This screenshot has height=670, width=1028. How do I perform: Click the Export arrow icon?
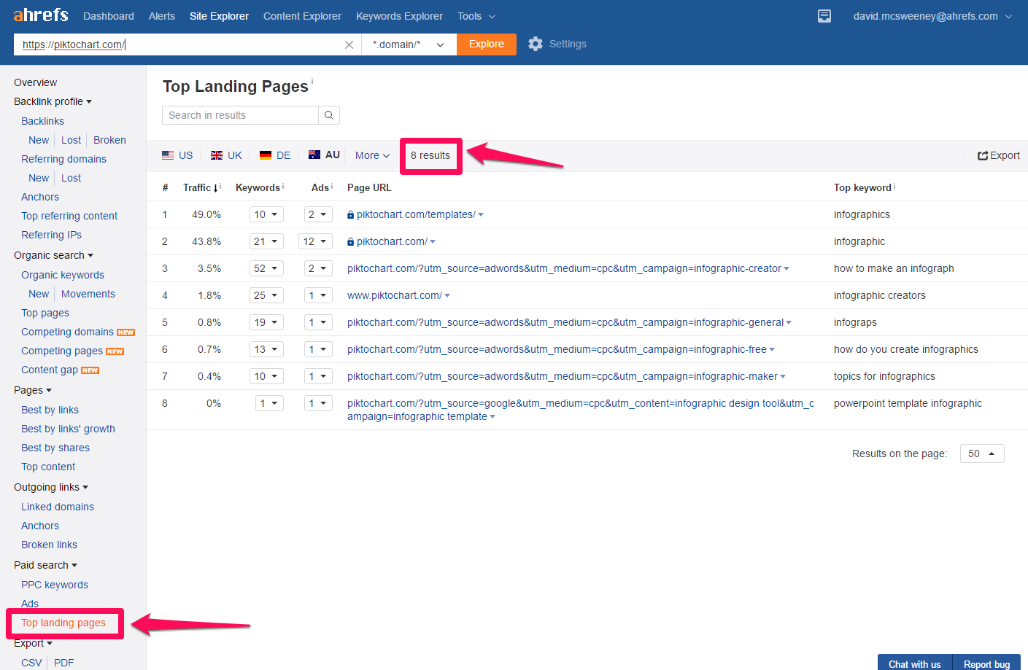[x=983, y=155]
